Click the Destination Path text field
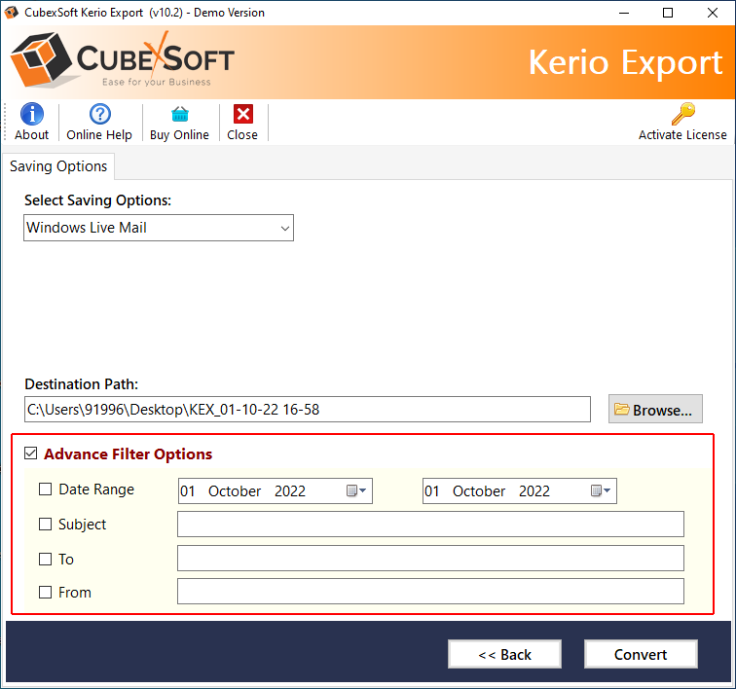The height and width of the screenshot is (689, 736). click(308, 410)
